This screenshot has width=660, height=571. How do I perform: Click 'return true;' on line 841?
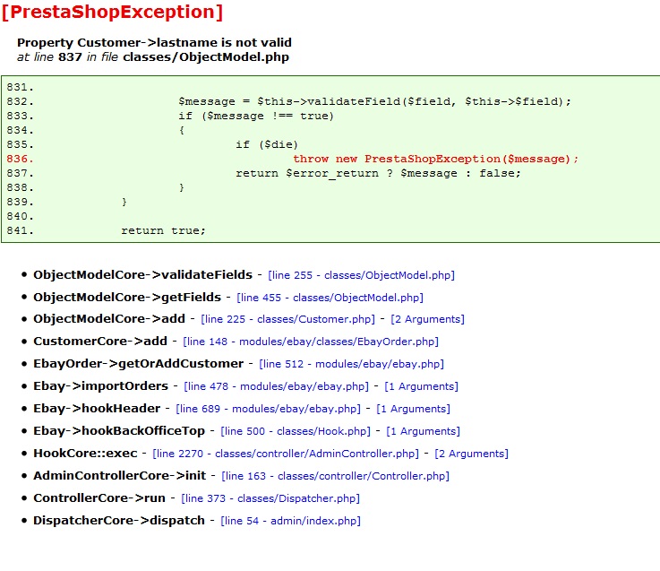click(163, 230)
